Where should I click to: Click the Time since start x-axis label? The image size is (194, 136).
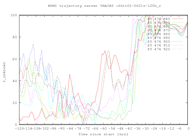(x=103, y=134)
